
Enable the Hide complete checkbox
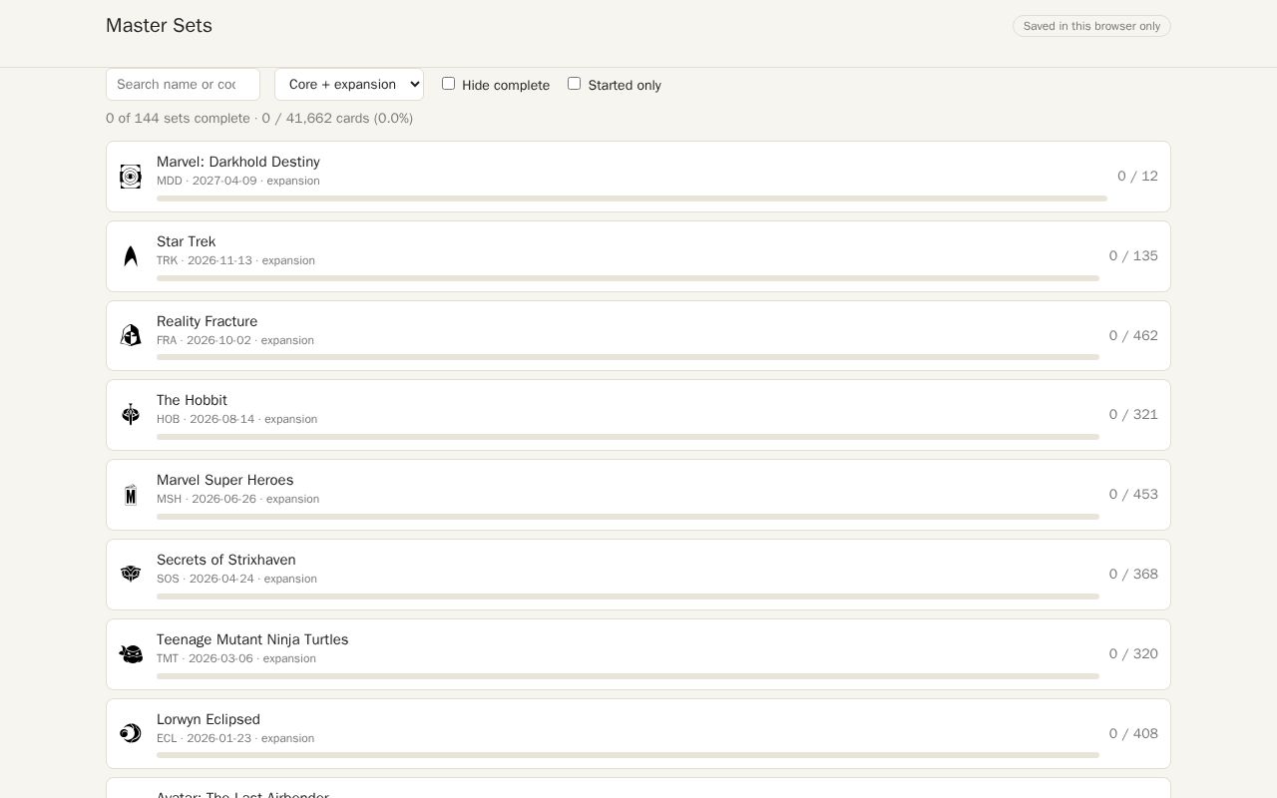coord(449,84)
